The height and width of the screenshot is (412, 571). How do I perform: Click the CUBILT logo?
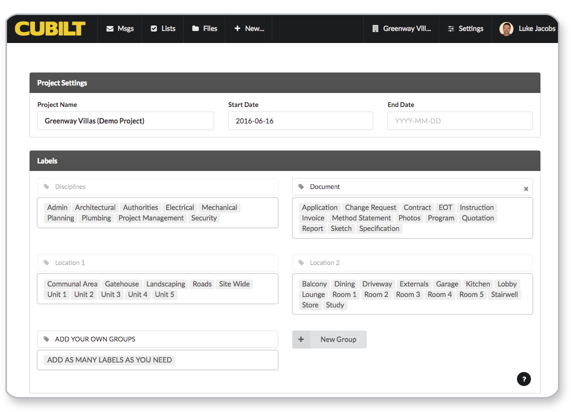click(x=50, y=28)
